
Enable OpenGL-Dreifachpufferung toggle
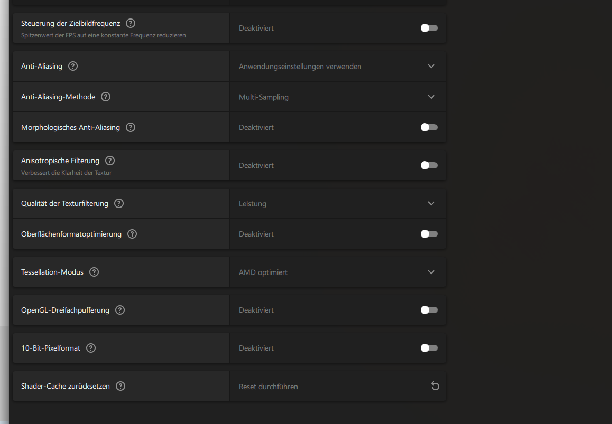point(429,310)
